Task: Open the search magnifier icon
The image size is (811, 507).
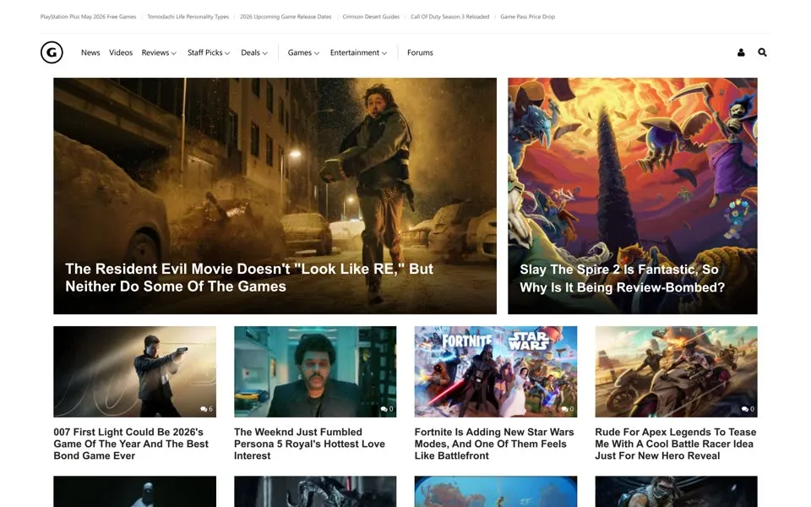Action: [762, 52]
